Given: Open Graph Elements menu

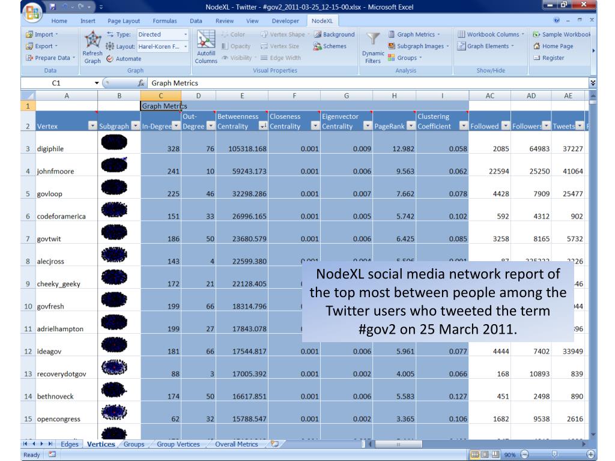Looking at the screenshot, I should tap(486, 46).
